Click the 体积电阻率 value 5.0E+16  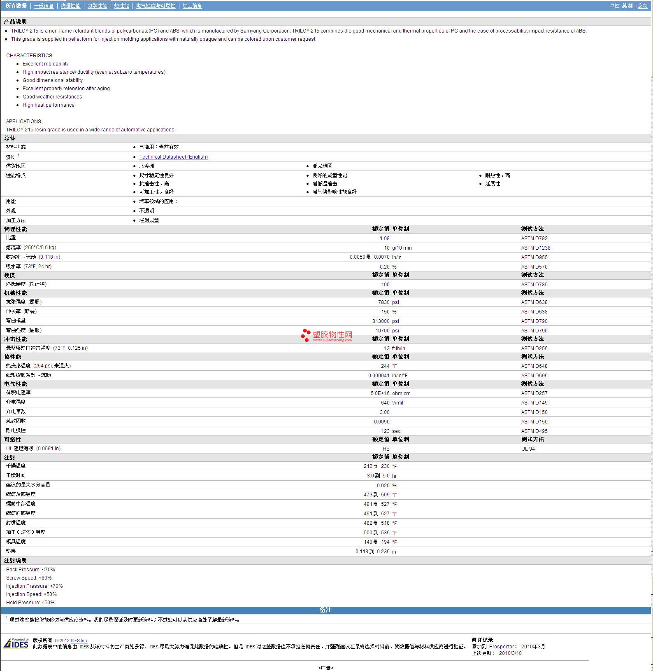[380, 393]
